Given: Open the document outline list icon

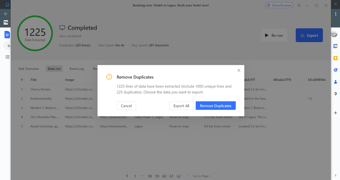Looking at the screenshot, I should tap(7, 57).
